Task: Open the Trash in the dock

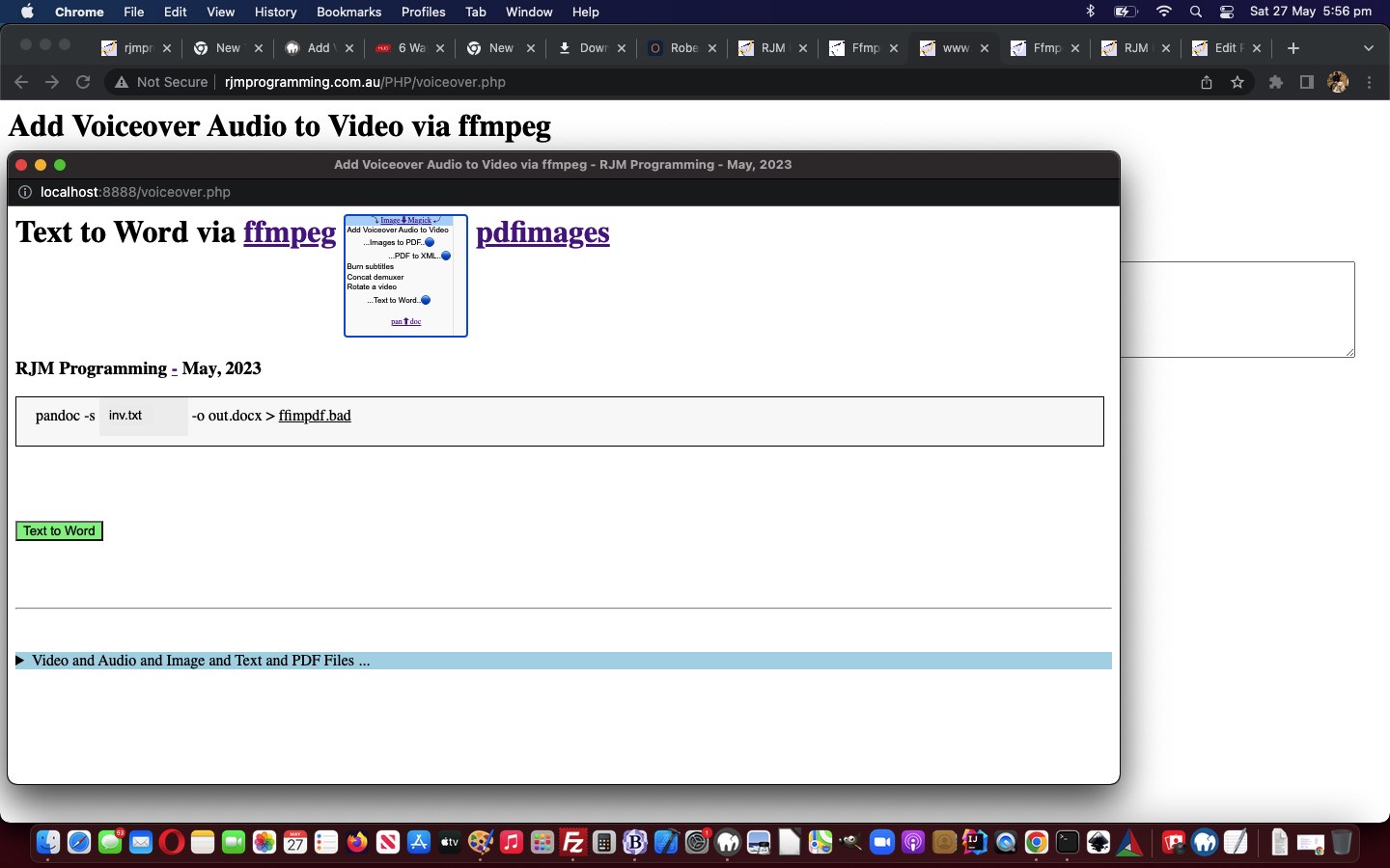Action: coord(1342,842)
